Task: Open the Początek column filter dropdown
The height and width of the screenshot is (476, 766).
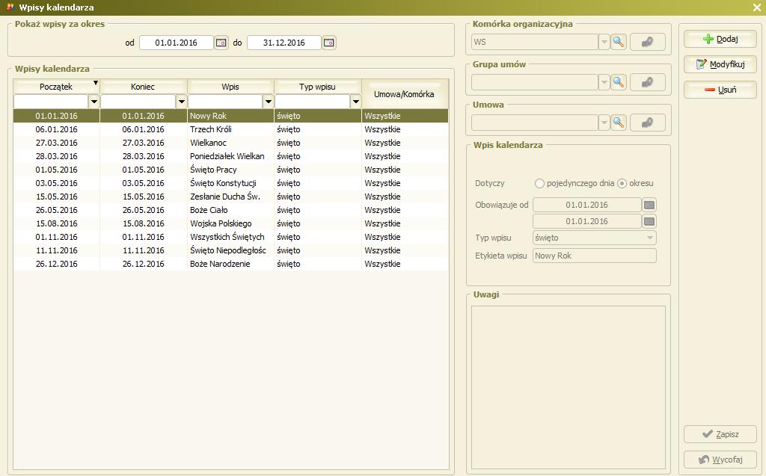Action: 94,102
